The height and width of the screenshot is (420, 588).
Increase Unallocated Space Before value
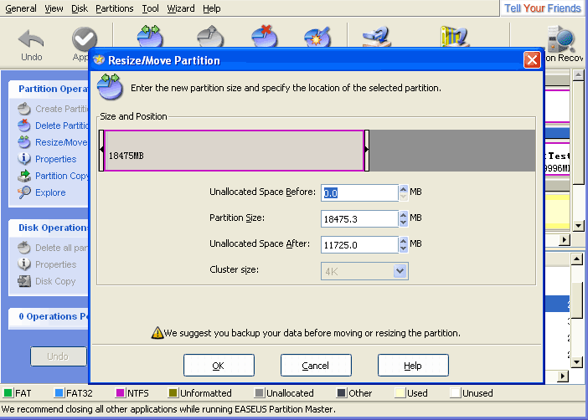pos(403,188)
